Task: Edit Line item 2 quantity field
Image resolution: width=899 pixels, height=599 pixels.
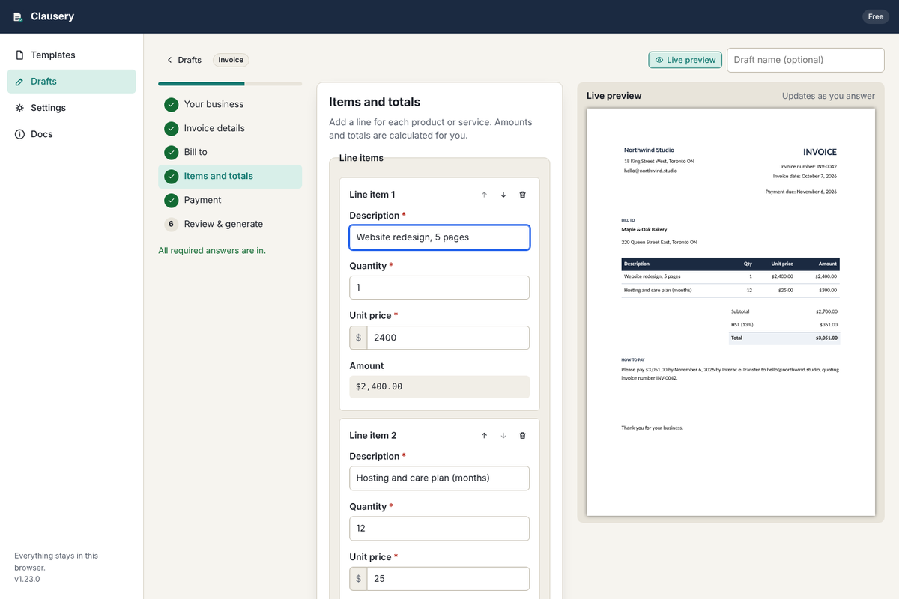Action: pos(440,529)
